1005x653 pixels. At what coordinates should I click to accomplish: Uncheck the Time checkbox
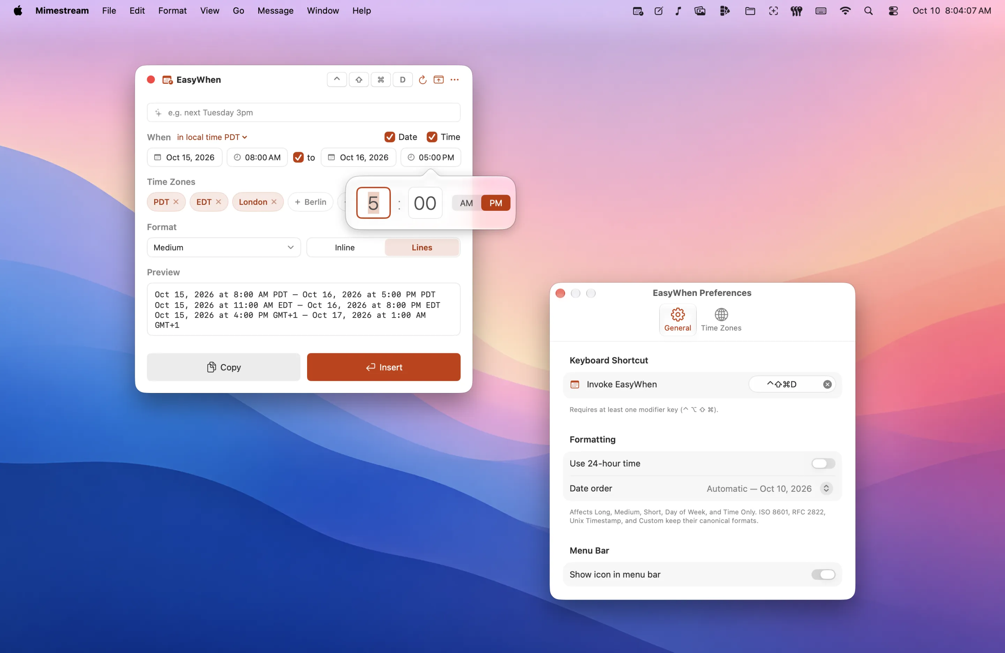432,137
